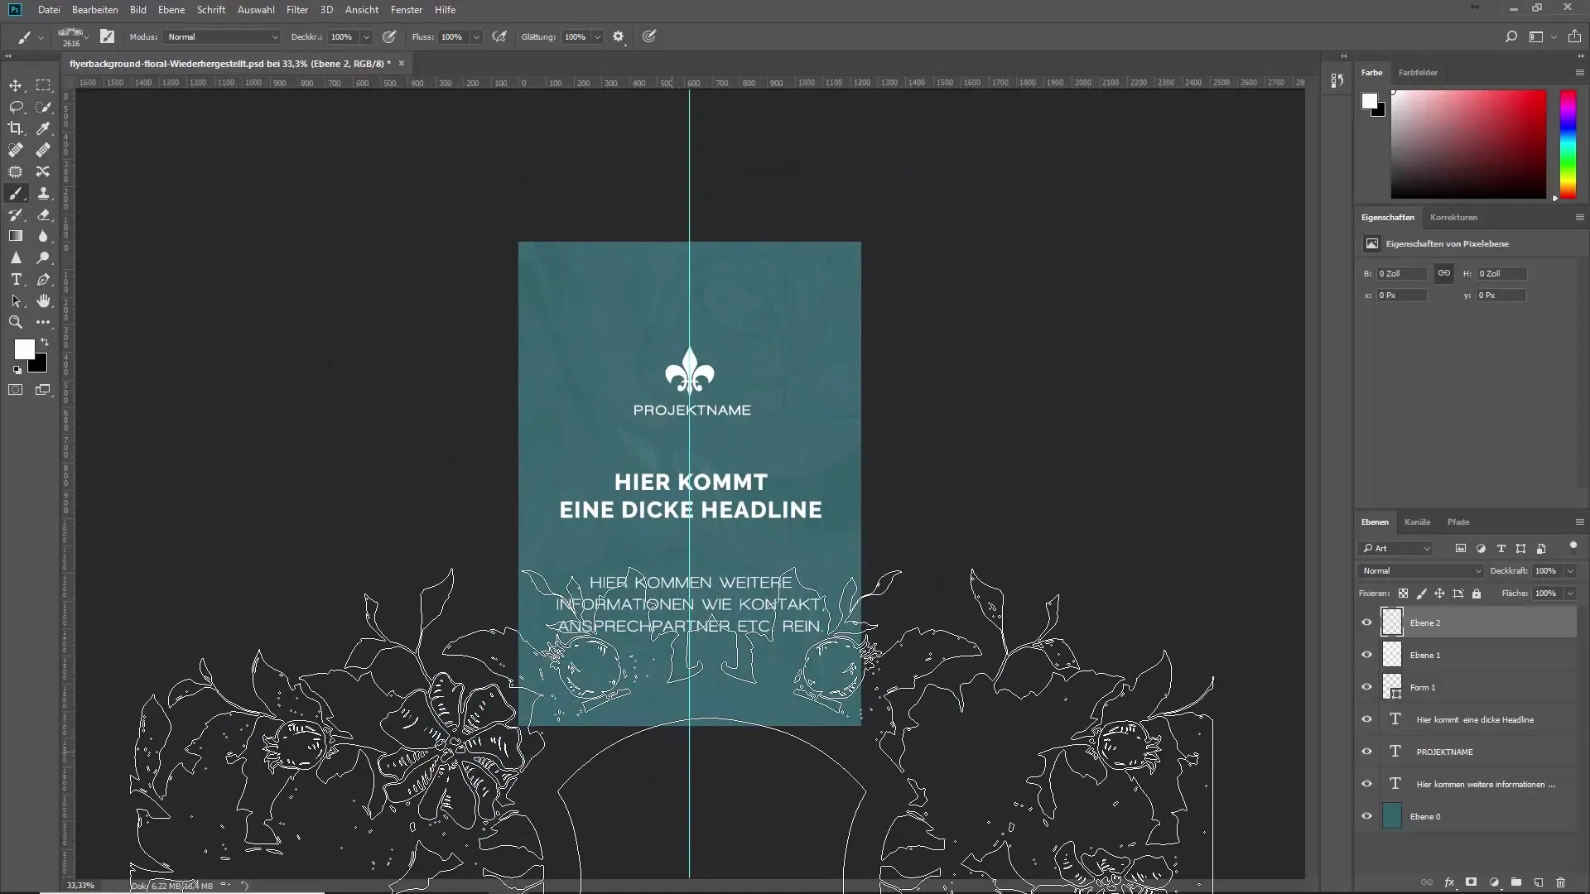Hide layer Ebene 1
The height and width of the screenshot is (894, 1590).
pyautogui.click(x=1367, y=655)
